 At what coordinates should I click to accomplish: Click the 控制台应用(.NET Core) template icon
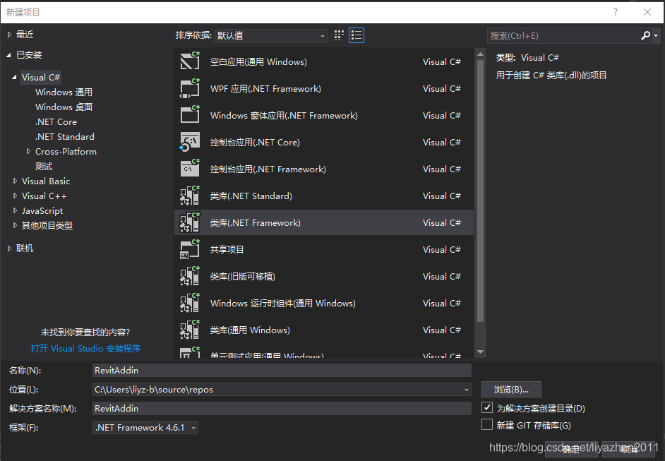pos(190,142)
